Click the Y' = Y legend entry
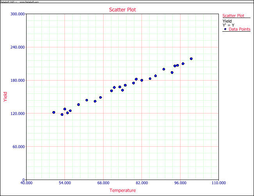The height and width of the screenshot is (196, 254). (228, 25)
